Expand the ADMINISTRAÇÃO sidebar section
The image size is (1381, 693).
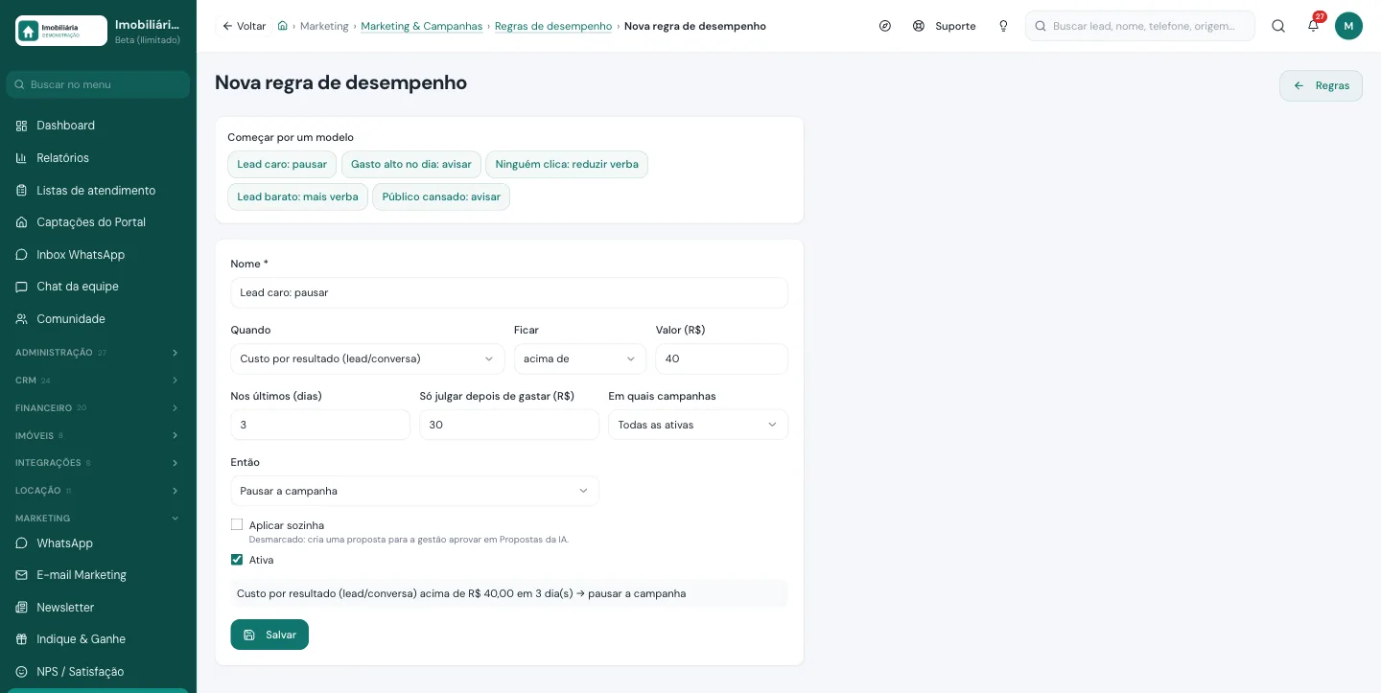pos(98,353)
